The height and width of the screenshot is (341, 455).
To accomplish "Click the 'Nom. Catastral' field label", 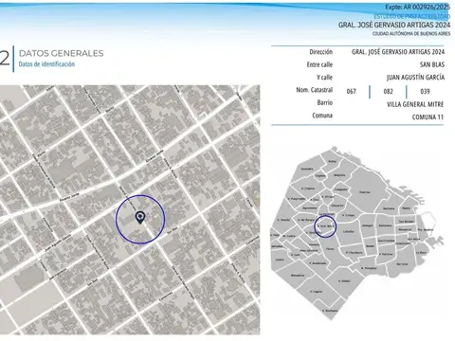I will click(x=315, y=90).
